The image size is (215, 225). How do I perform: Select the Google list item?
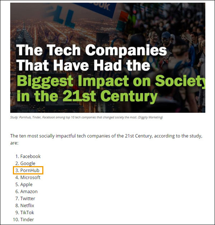[x=28, y=163]
